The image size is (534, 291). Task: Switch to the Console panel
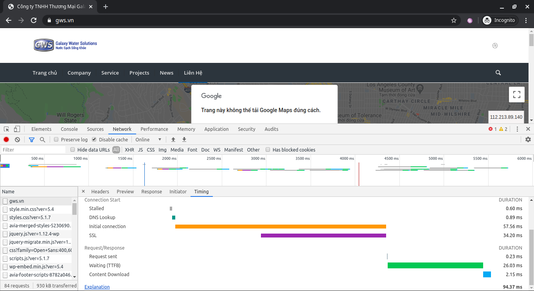pos(69,129)
